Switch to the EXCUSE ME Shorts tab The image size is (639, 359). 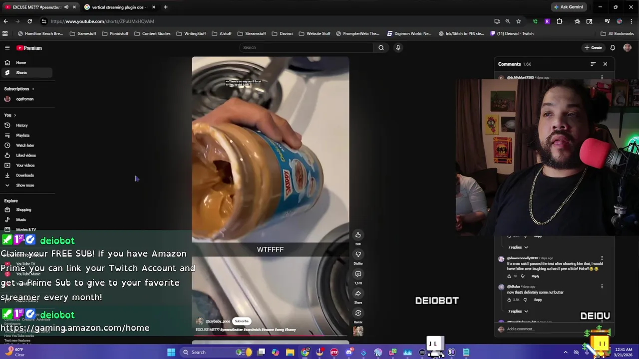(38, 7)
